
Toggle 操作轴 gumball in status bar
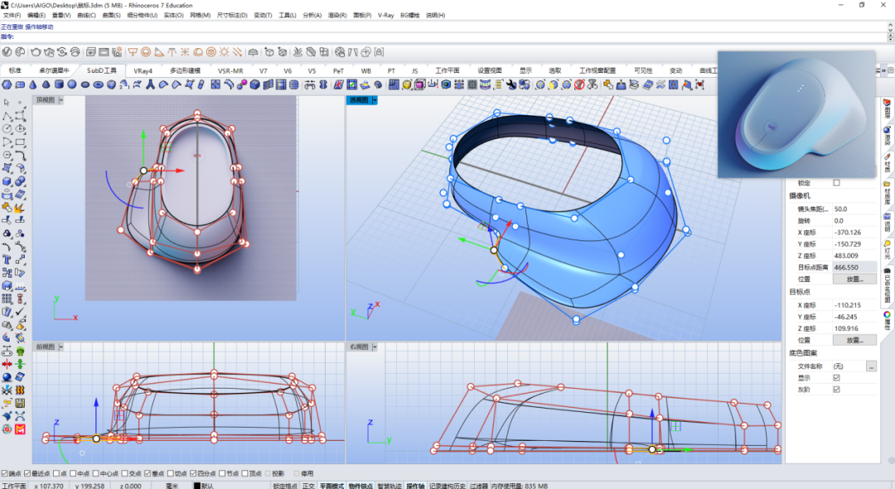(415, 486)
